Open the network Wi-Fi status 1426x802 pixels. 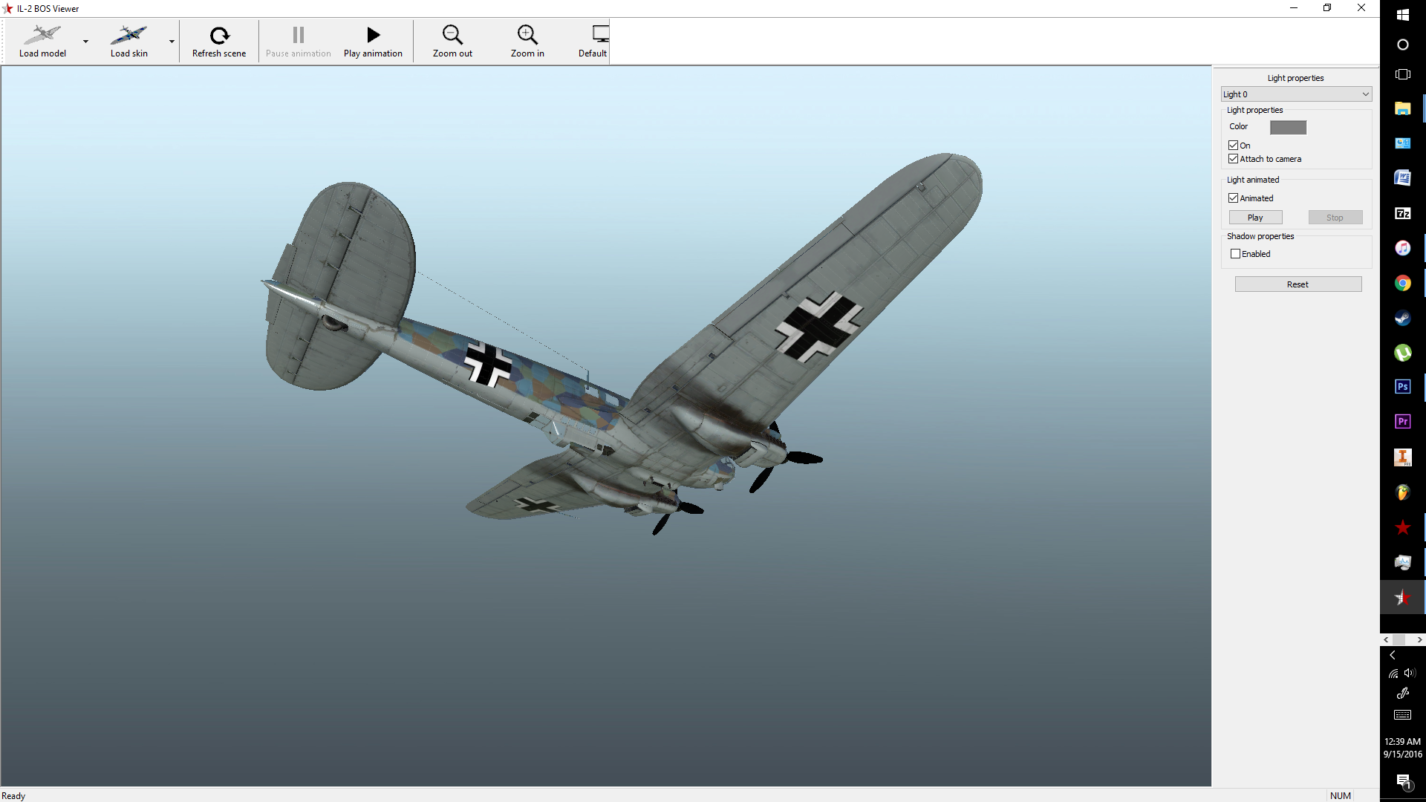[1393, 674]
